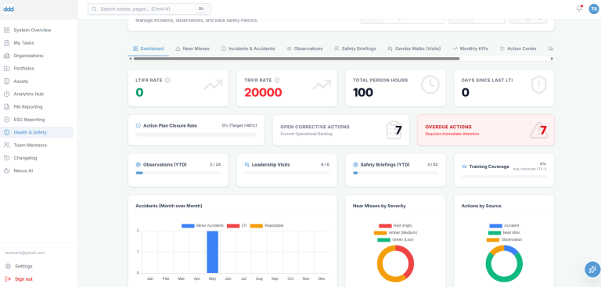The width and height of the screenshot is (601, 287).
Task: Toggle Amber (Medium) in near misses legend
Action: tap(395, 232)
